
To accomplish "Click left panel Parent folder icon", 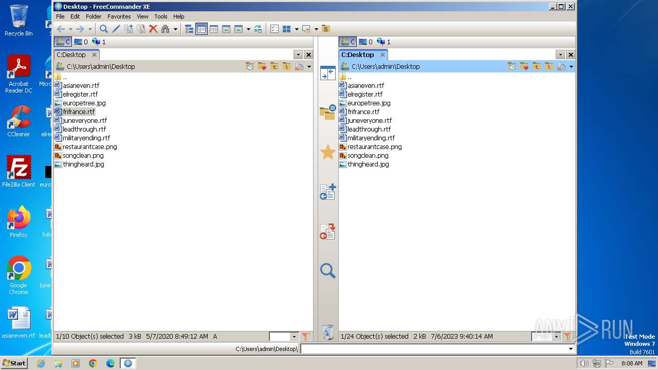I will pos(275,66).
